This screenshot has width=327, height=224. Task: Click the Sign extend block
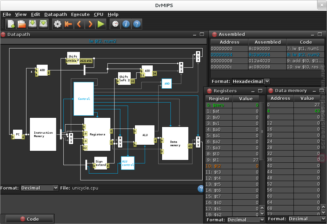(x=101, y=163)
